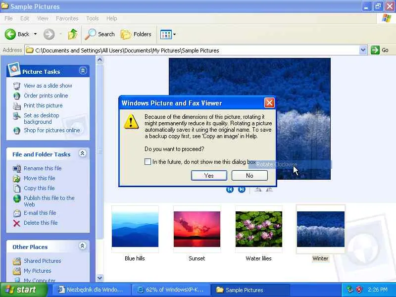Click the task pane scroll down arrow
Screen dimensions: 396x297
click(x=100, y=278)
